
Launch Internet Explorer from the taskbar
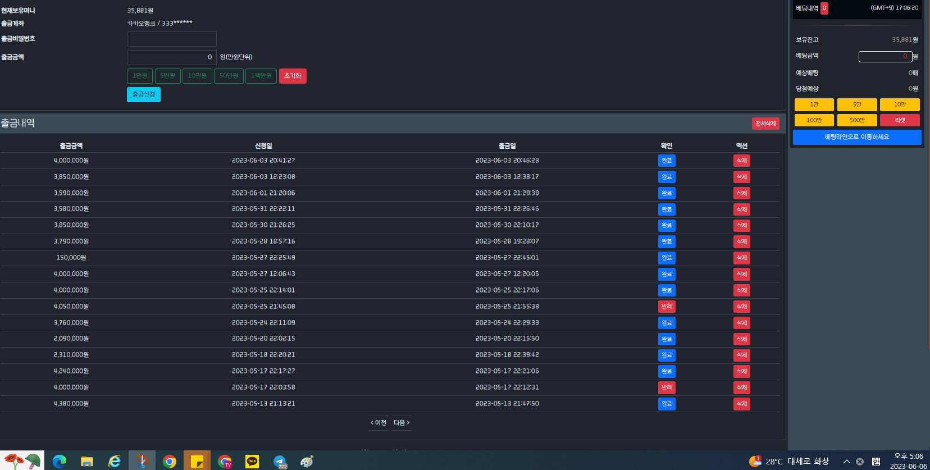point(114,461)
